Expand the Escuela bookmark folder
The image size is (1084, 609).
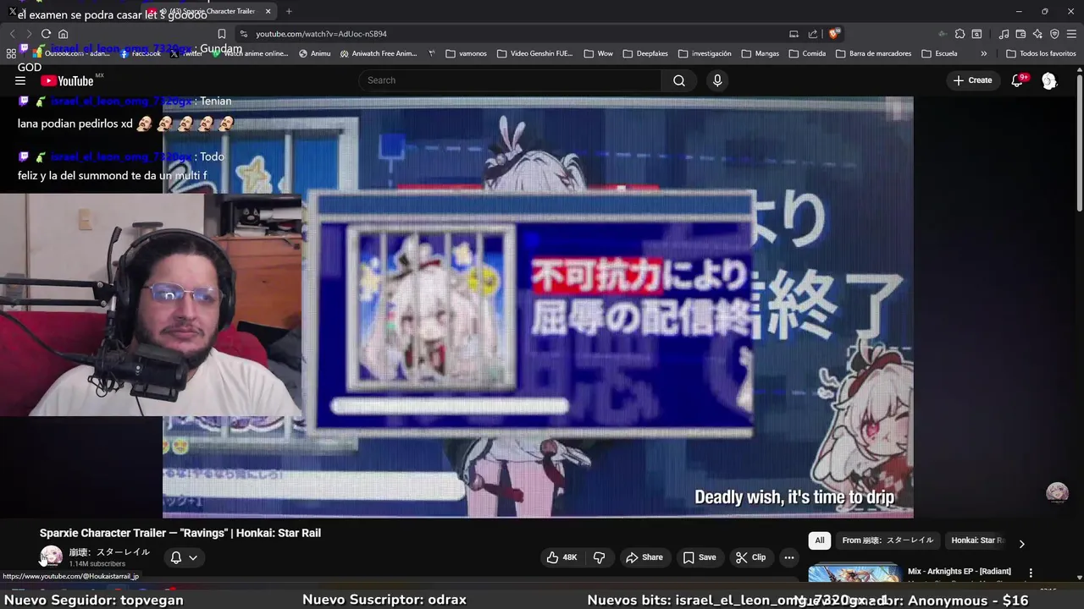[x=939, y=53]
